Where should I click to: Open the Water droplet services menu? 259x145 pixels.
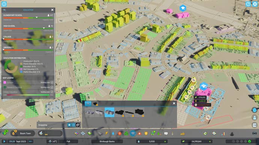(x=113, y=133)
